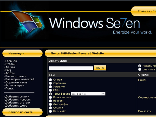Click the Добавить ссылку link

(x=17, y=96)
